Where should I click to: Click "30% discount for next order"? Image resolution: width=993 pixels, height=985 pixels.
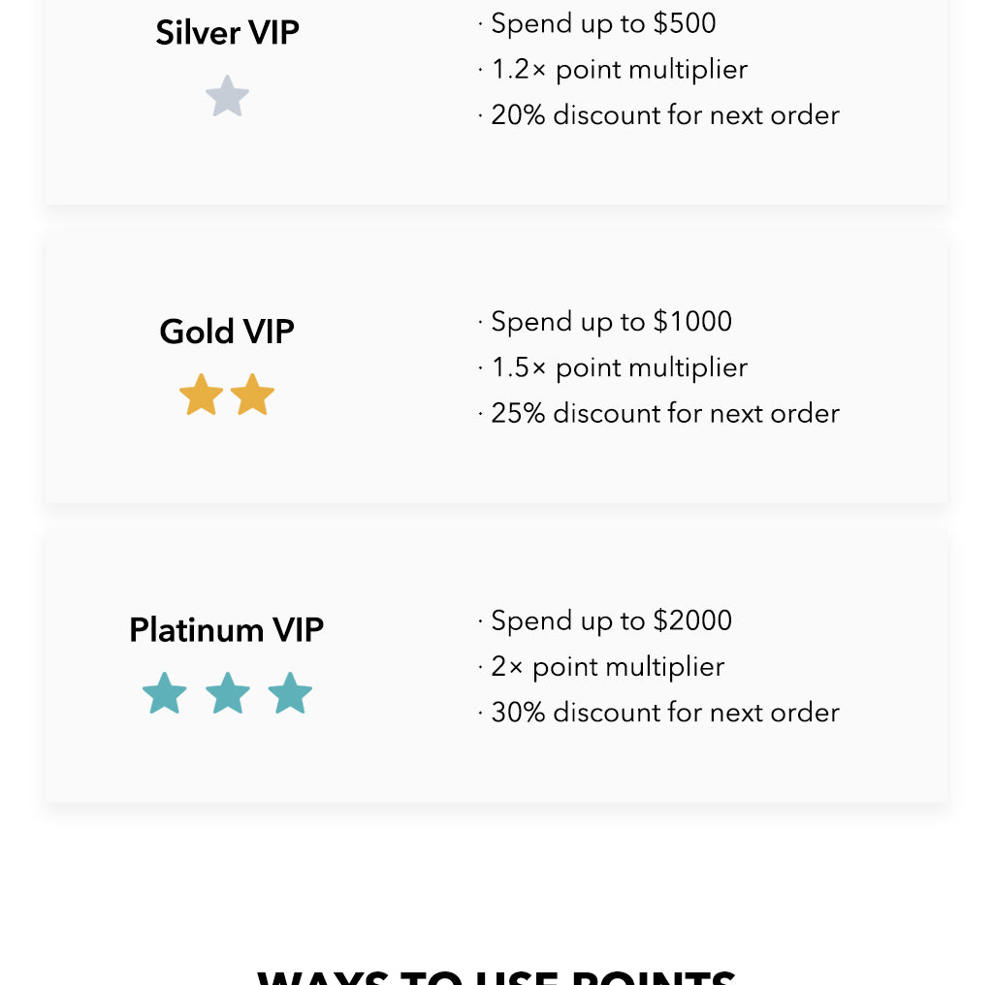coord(664,713)
